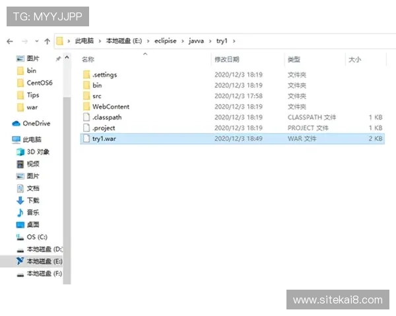Image resolution: width=396 pixels, height=316 pixels.
Task: Click the 文档 document icon
Action: click(20, 188)
